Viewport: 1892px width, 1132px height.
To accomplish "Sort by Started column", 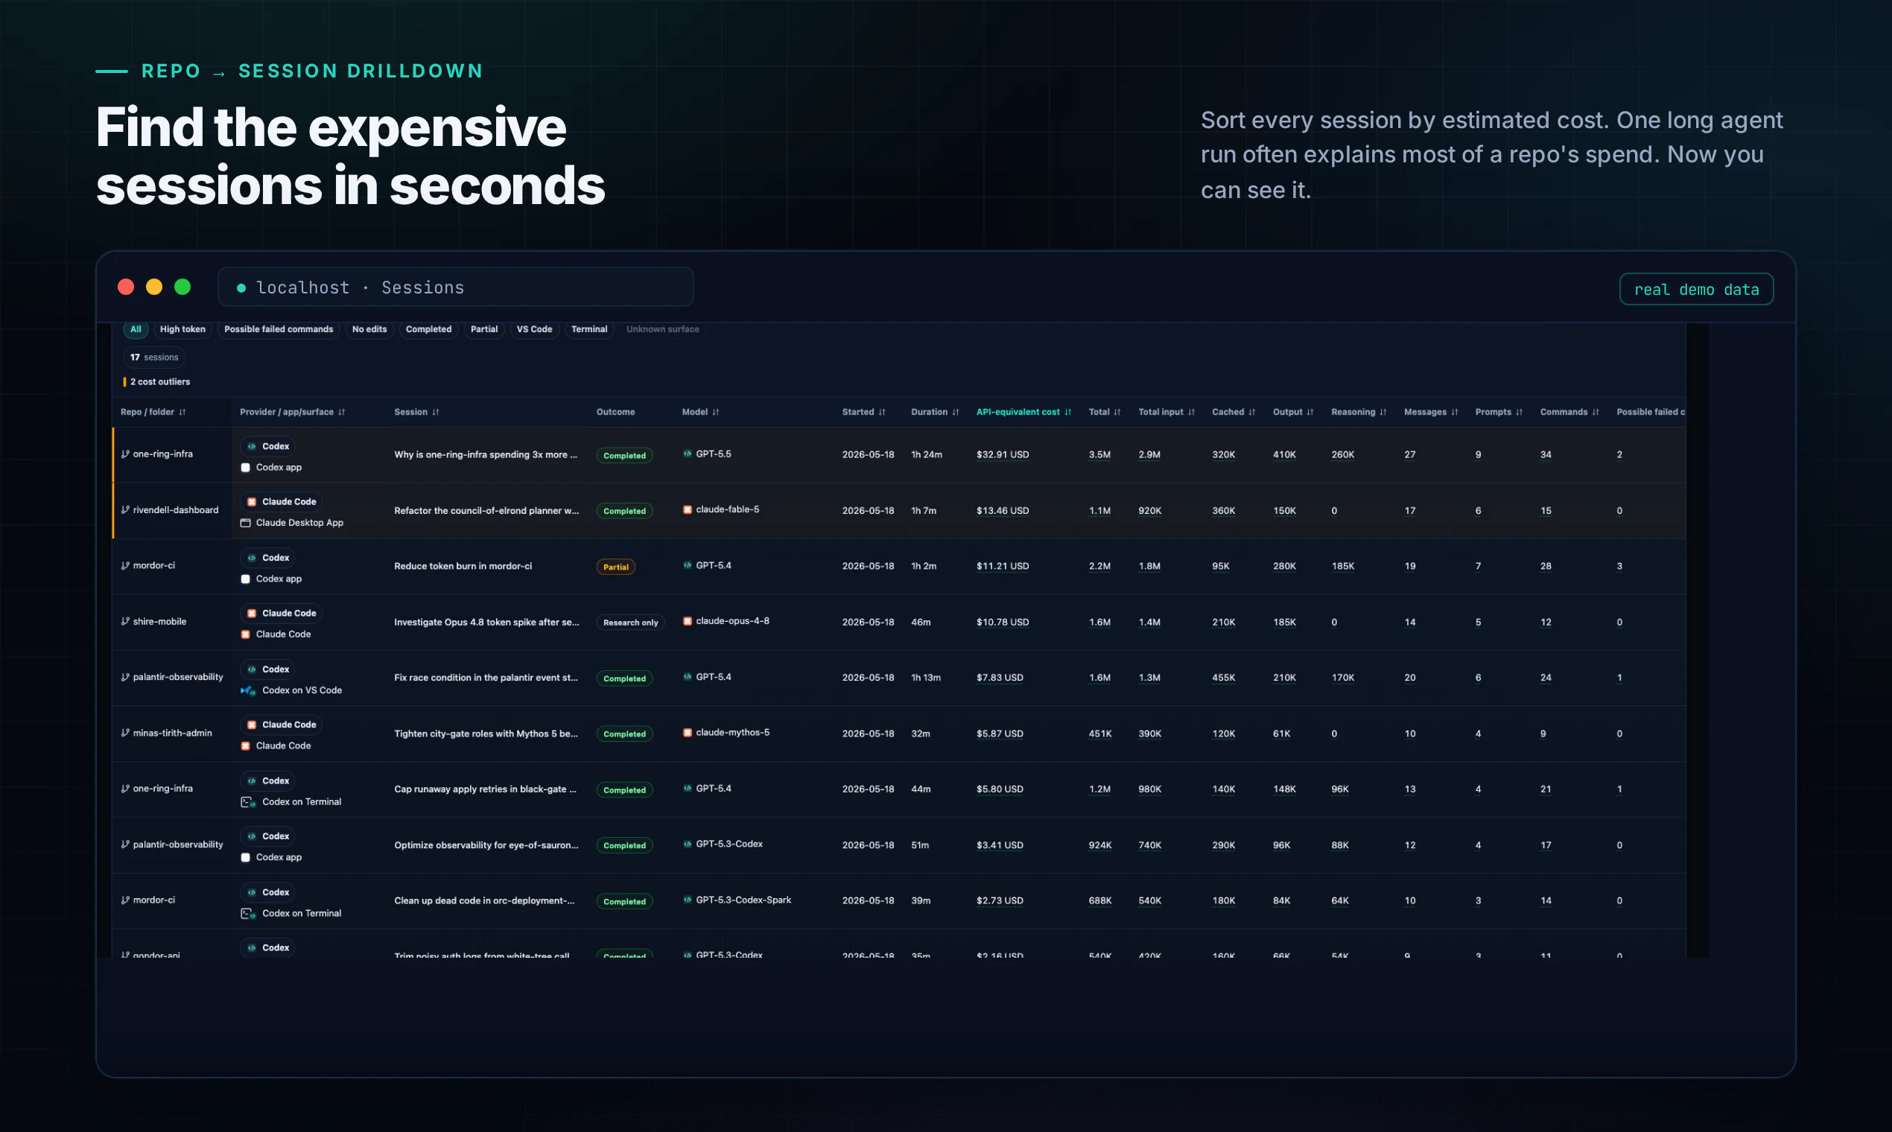I will coord(863,412).
